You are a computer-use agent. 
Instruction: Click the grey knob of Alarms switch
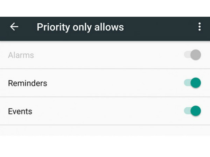(196, 55)
